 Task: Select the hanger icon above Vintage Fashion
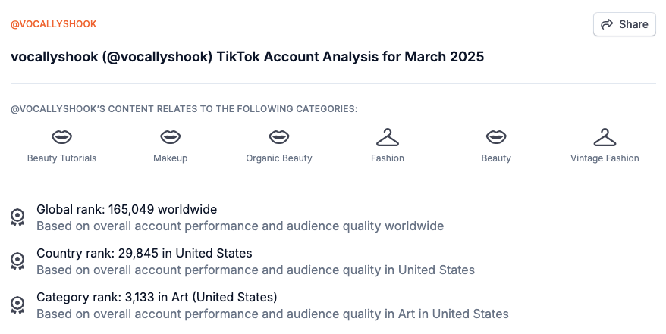click(x=605, y=137)
